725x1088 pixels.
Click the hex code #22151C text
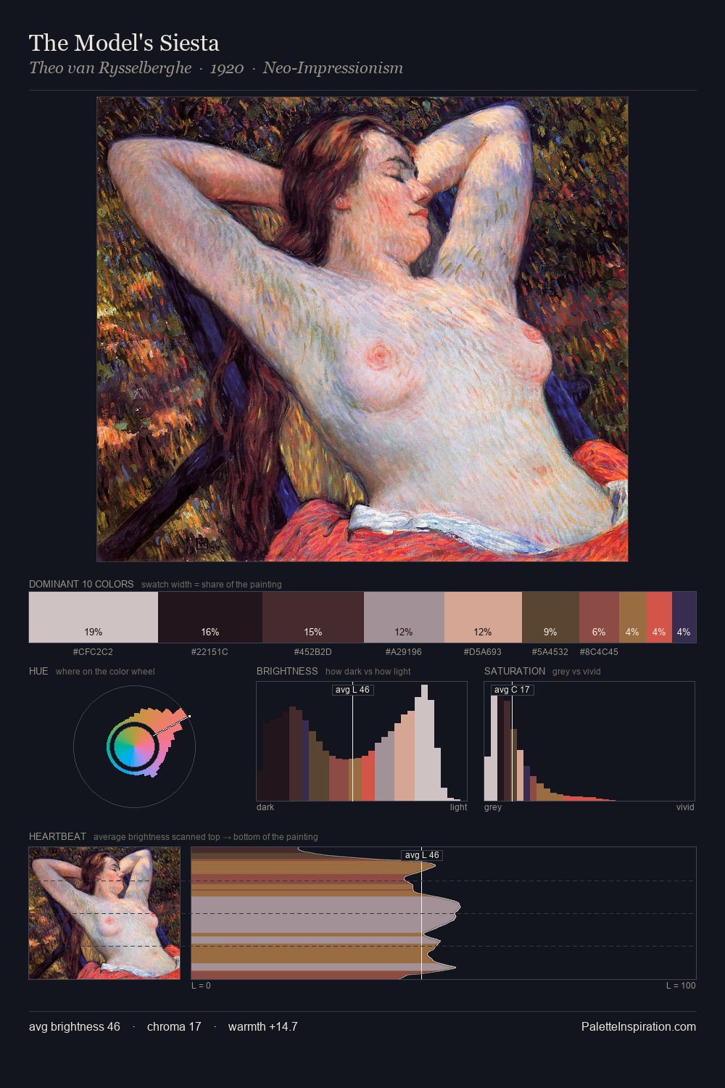[210, 651]
